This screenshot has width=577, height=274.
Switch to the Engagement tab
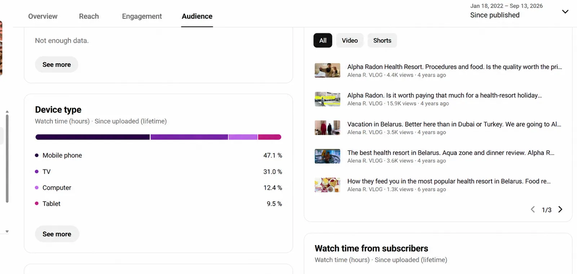point(142,16)
